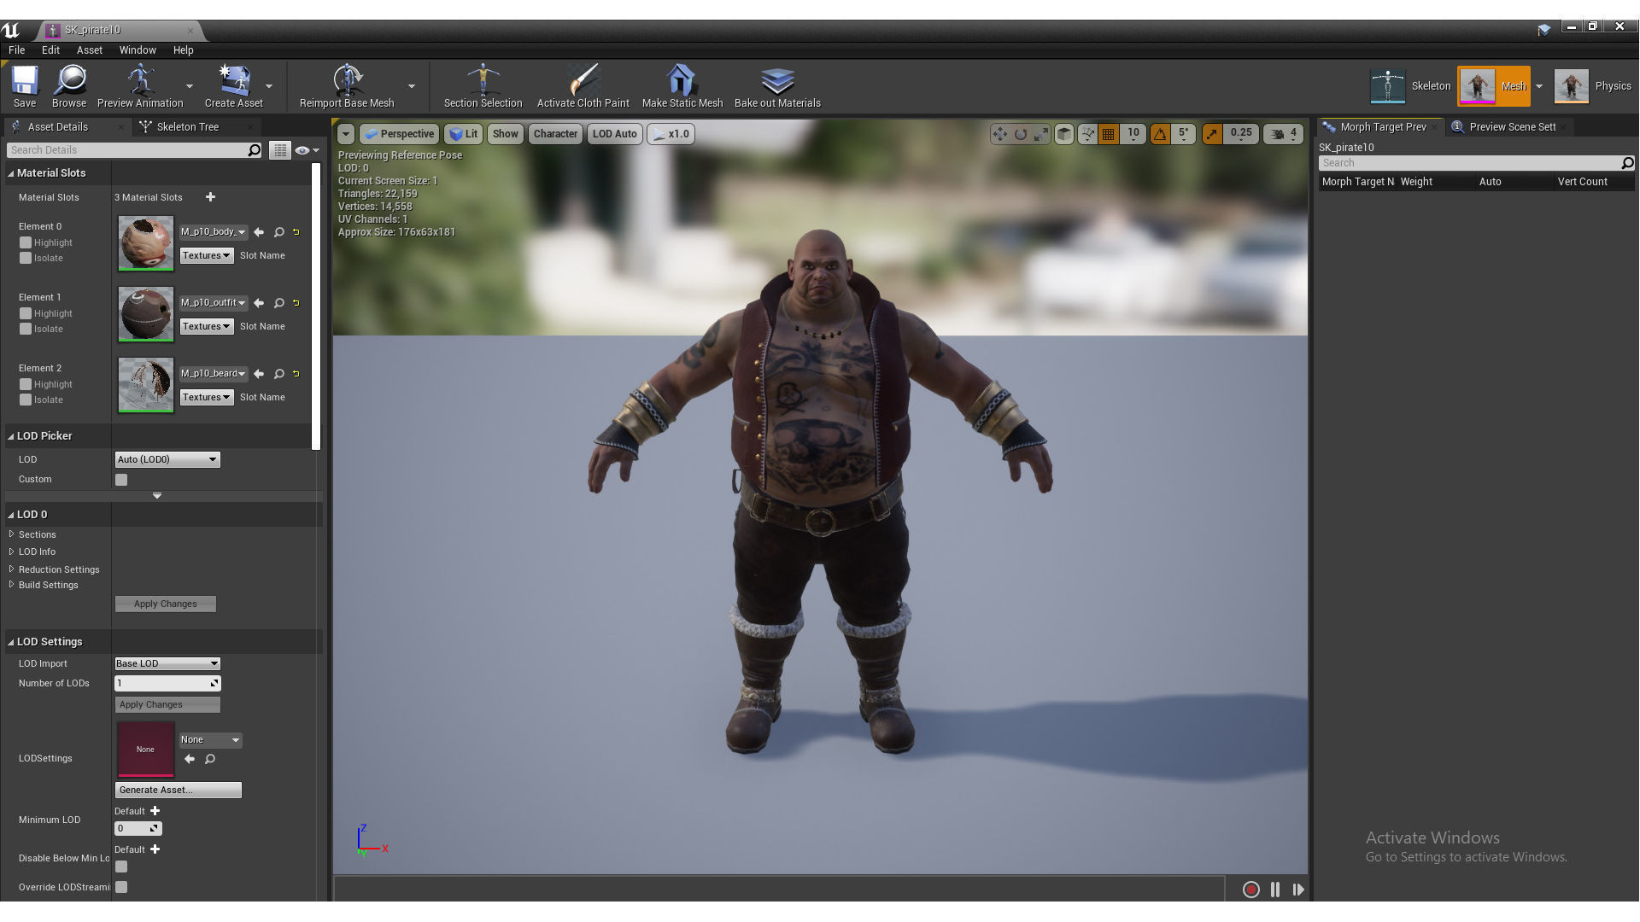The width and height of the screenshot is (1640, 922).
Task: Click Activate Cloth Paint icon
Action: 583,81
